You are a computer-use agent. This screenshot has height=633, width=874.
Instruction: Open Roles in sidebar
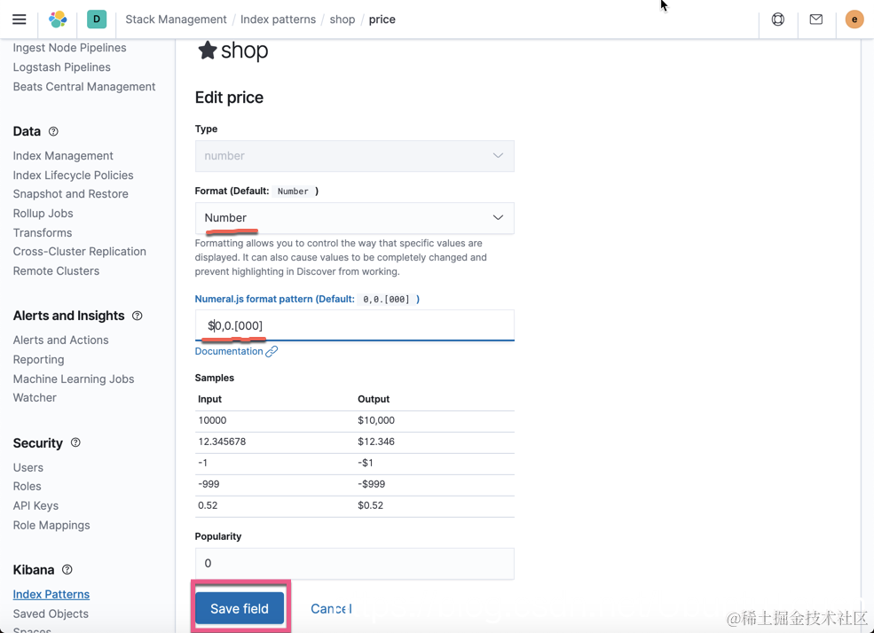pyautogui.click(x=27, y=486)
